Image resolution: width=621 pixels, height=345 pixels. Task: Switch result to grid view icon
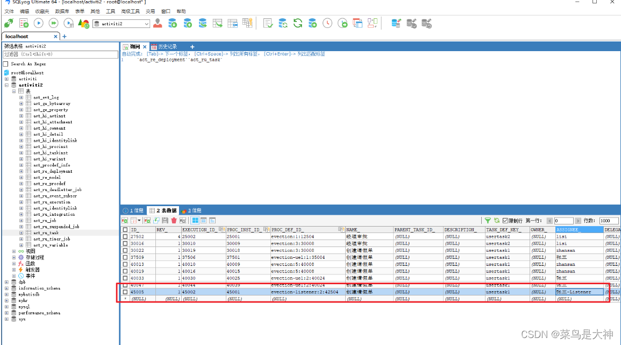195,221
